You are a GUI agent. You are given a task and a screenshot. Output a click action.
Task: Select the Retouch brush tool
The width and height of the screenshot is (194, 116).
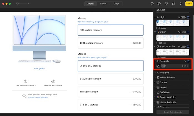pos(158,66)
